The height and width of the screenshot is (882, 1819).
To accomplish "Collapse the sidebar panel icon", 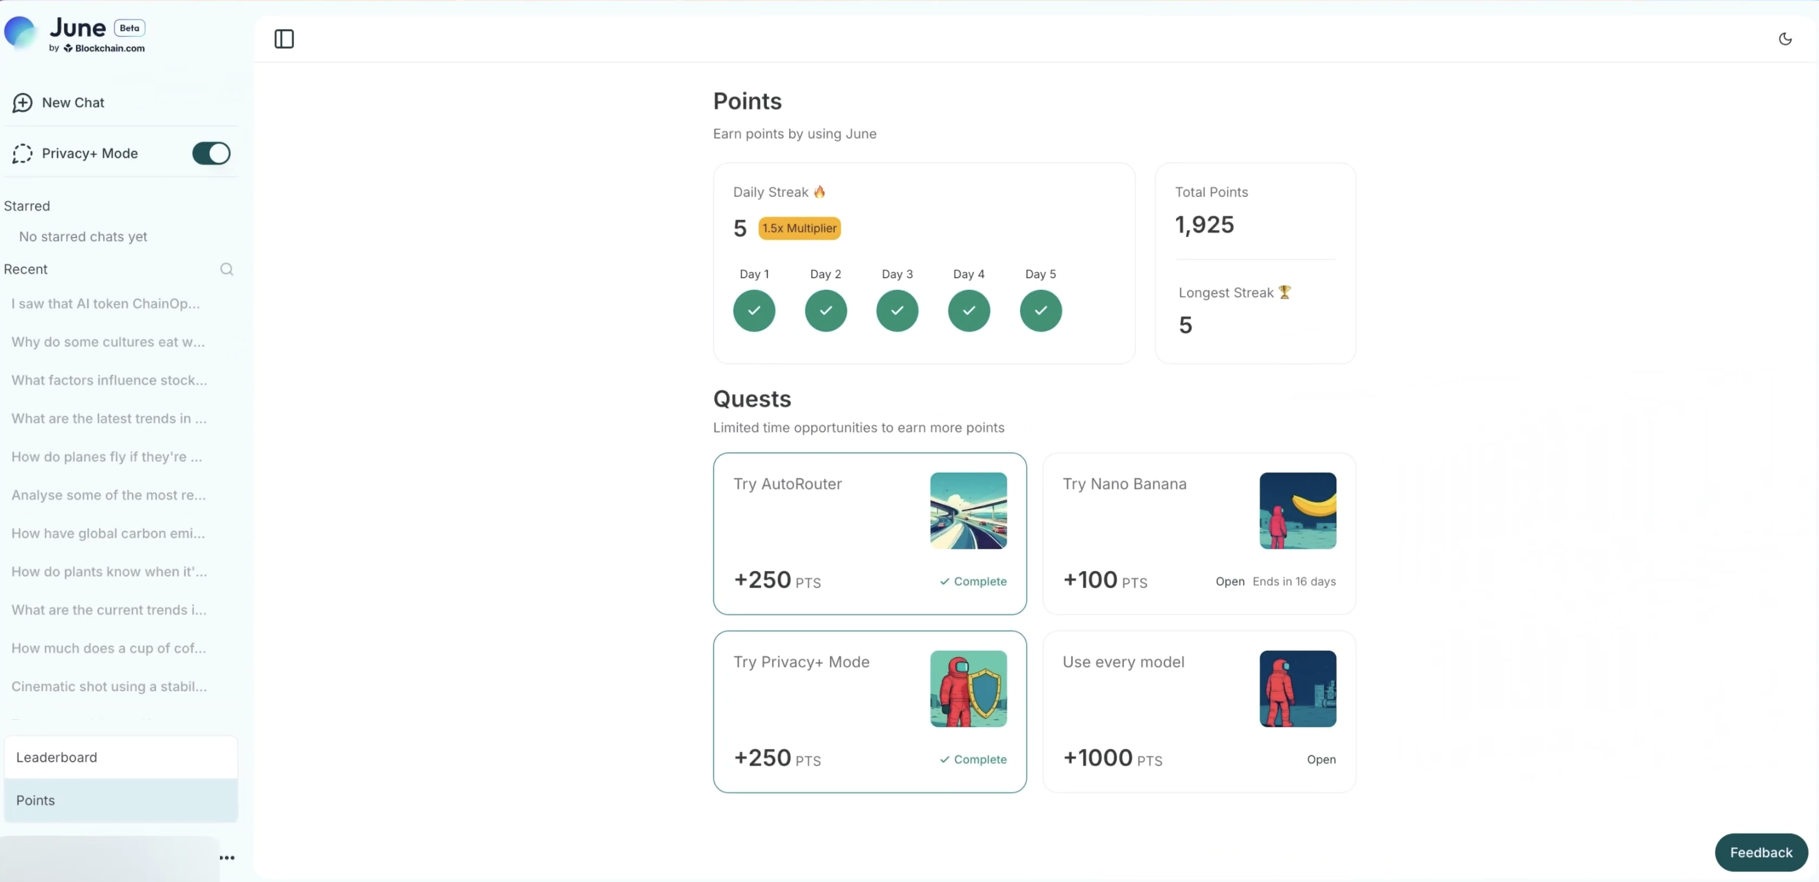I will pyautogui.click(x=284, y=39).
